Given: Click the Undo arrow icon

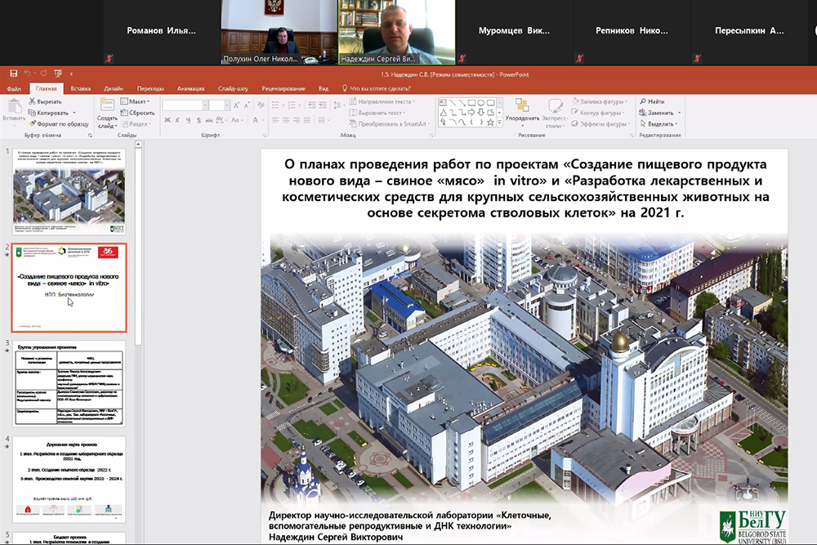Looking at the screenshot, I should pyautogui.click(x=26, y=74).
